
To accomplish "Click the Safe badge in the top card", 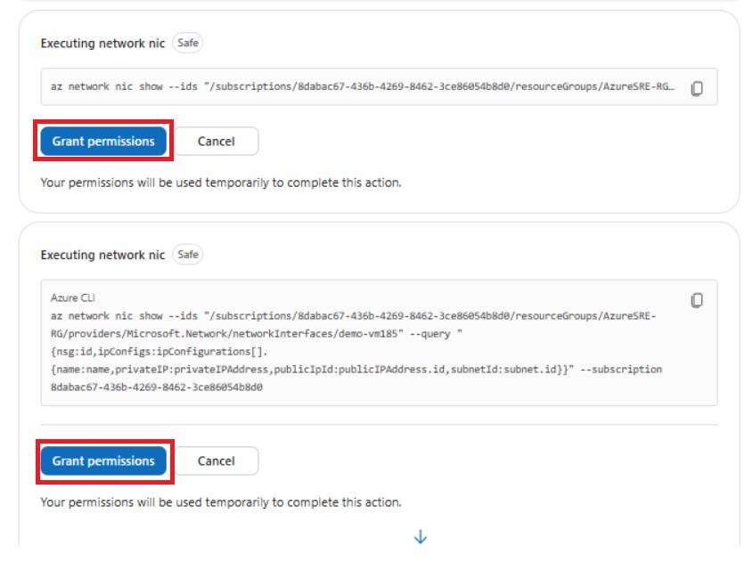I will tap(187, 42).
